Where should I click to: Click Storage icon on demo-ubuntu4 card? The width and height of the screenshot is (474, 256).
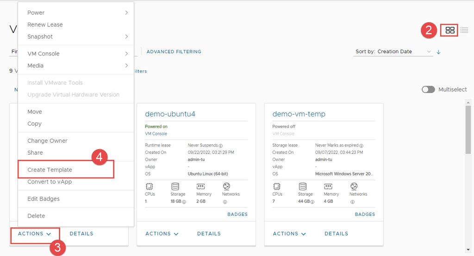(175, 187)
